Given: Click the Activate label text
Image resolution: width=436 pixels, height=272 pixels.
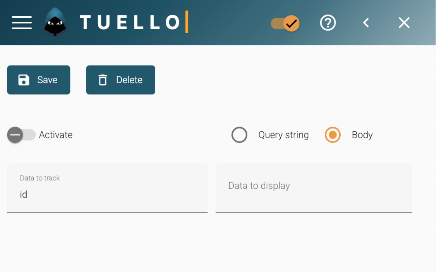Looking at the screenshot, I should pos(56,135).
